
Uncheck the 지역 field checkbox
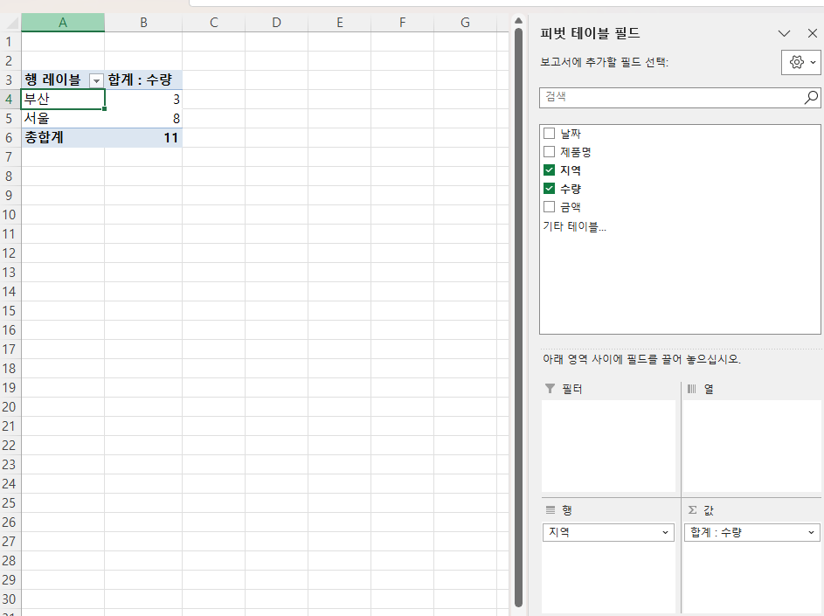(x=549, y=170)
